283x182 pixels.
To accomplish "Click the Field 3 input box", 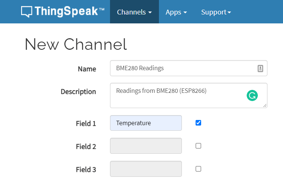I will 146,169.
